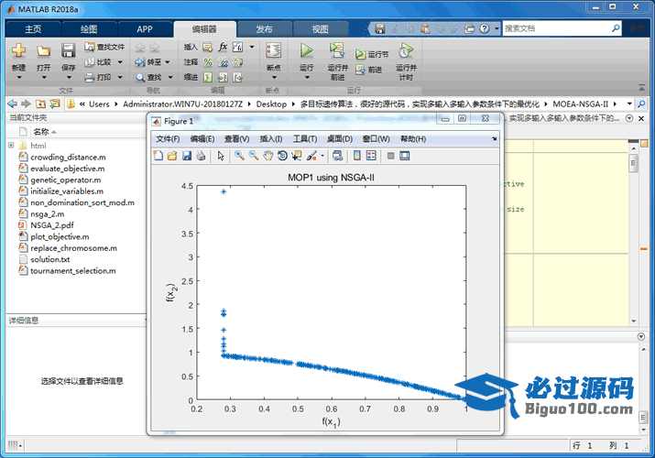The image size is (655, 458).
Task: Click the forward arrow in address bar
Action: 27,104
